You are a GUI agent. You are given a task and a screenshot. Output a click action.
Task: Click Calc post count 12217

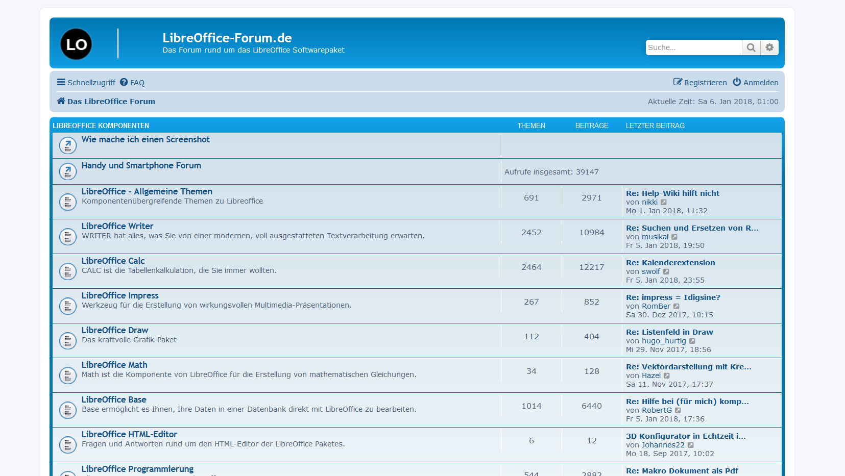tap(592, 267)
